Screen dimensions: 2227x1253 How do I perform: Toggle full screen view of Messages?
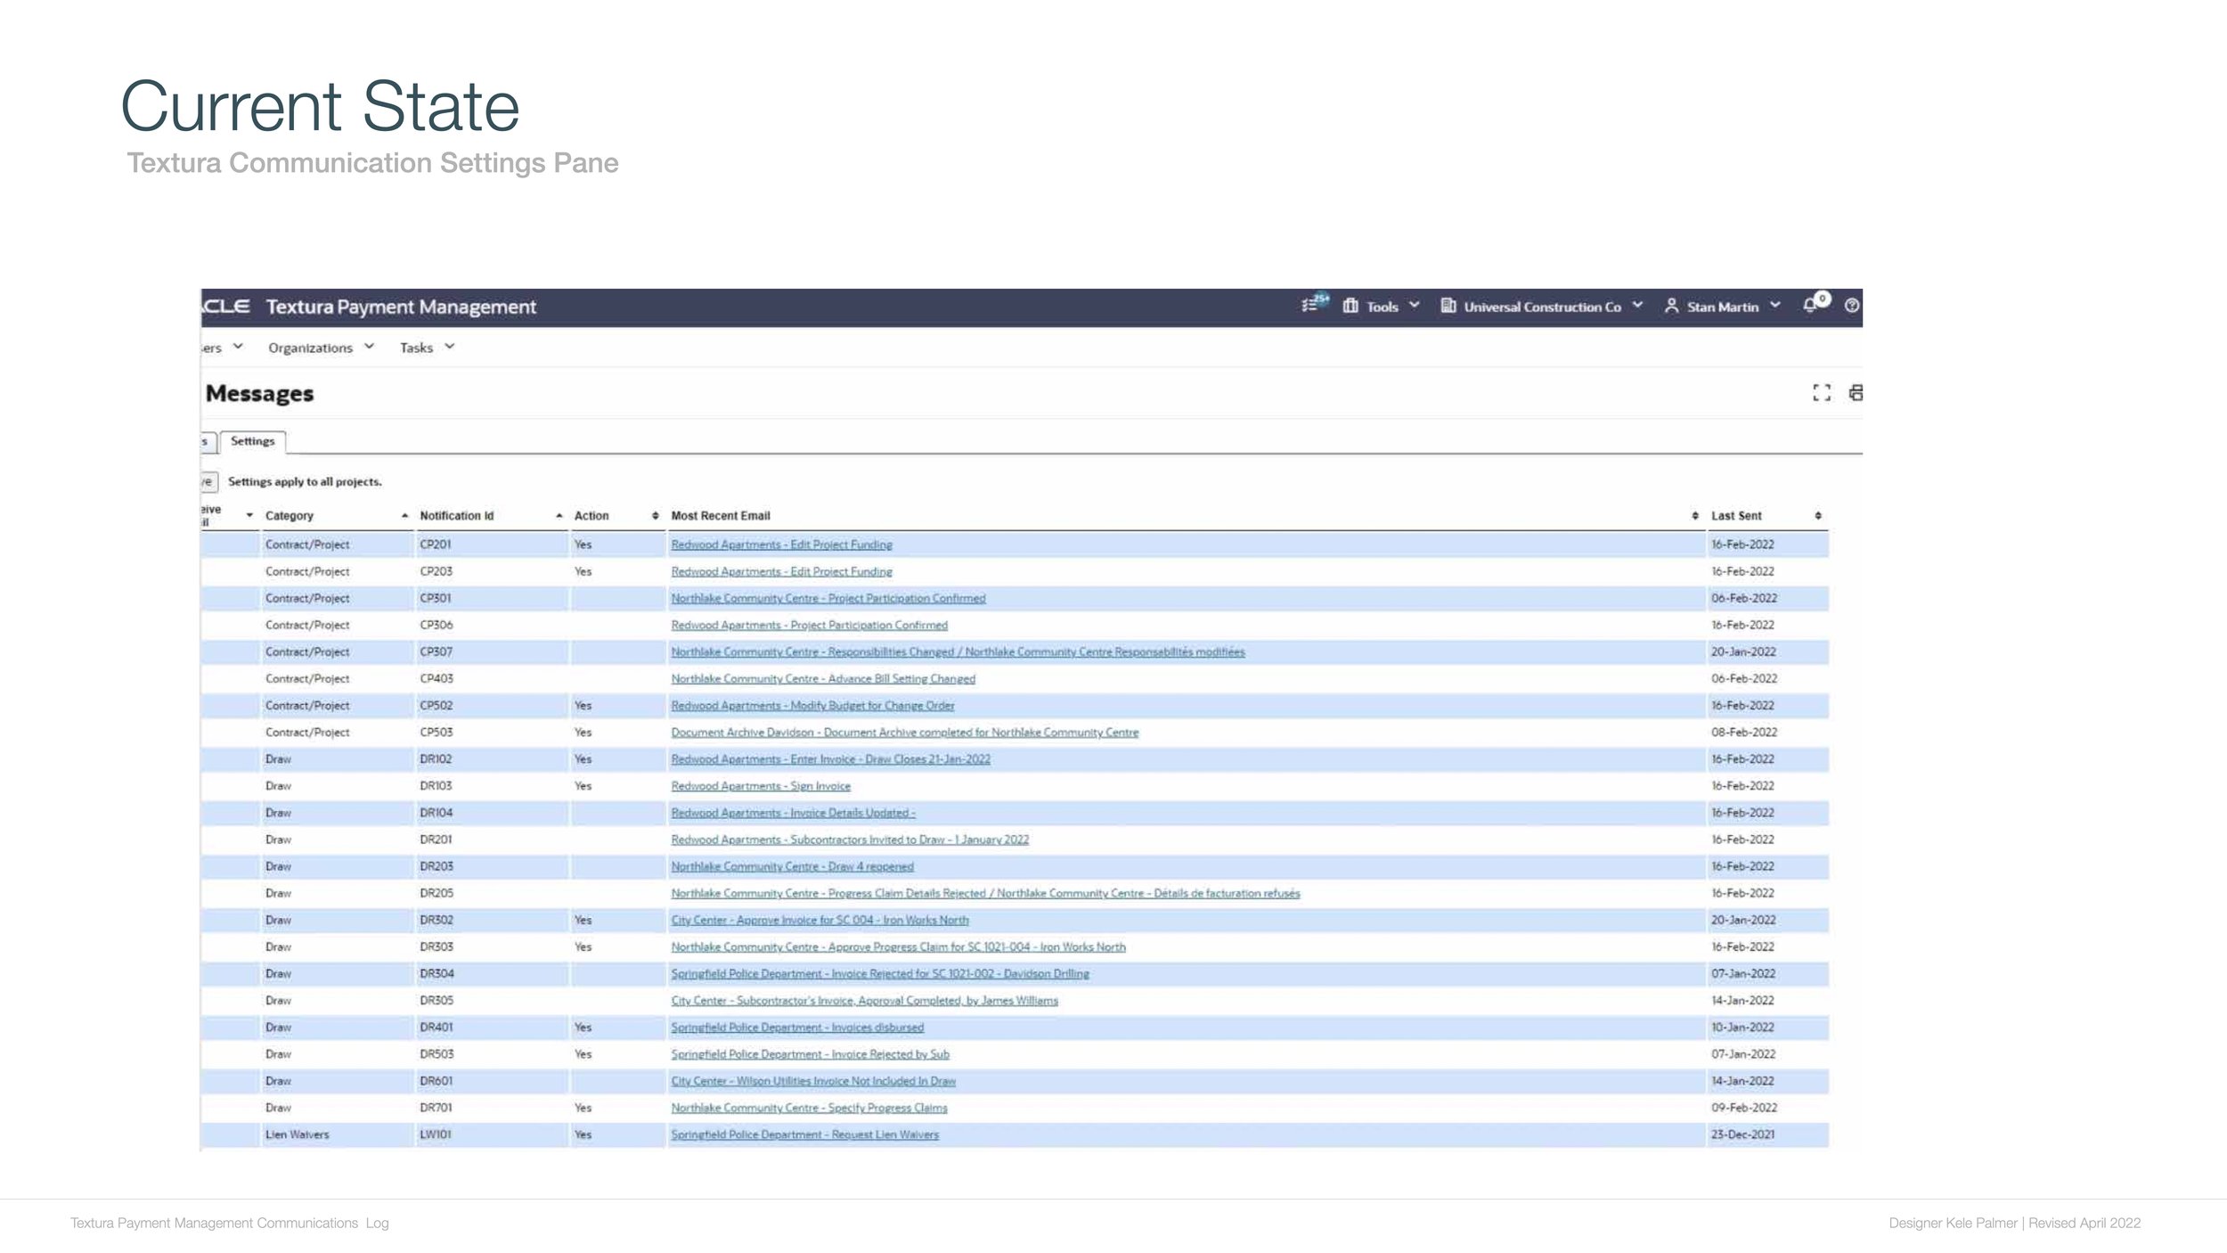tap(1822, 393)
